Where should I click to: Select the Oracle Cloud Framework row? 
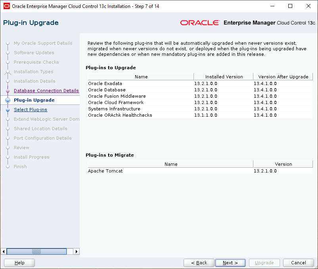coord(200,102)
